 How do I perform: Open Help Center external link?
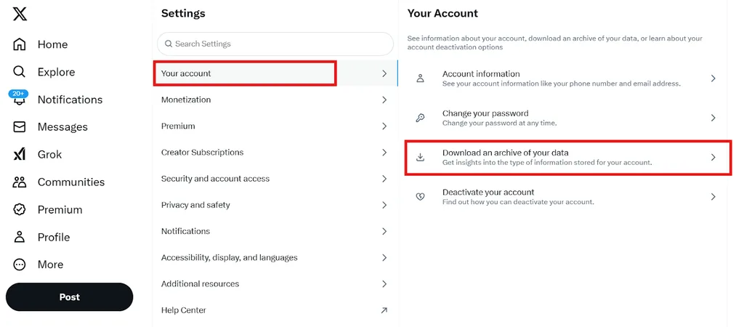tap(275, 310)
